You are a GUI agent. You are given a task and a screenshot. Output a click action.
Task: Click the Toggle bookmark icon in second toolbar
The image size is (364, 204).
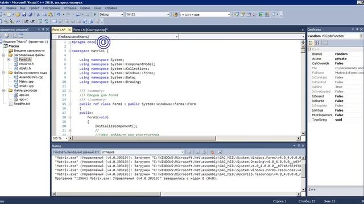pos(54,22)
